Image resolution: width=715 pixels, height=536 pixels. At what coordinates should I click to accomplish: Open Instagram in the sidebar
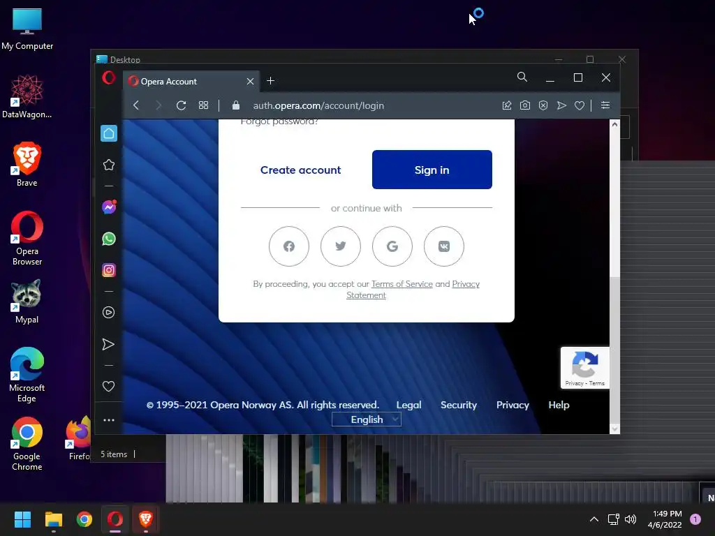tap(108, 270)
